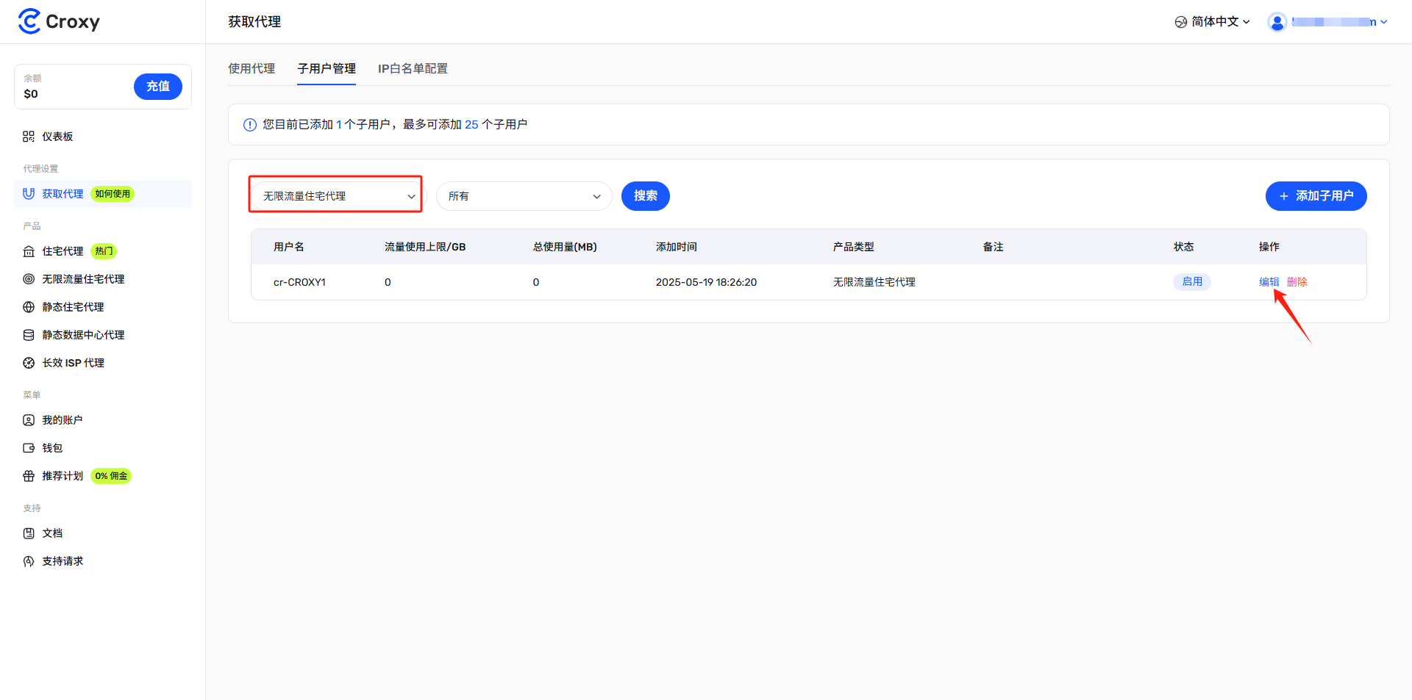Expand the account menu chevron
This screenshot has height=700, width=1412.
click(1384, 22)
